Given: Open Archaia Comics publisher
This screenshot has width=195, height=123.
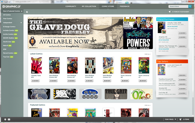Looking at the screenshot, I should tap(9, 30).
